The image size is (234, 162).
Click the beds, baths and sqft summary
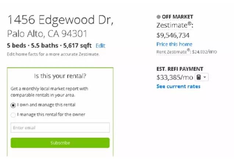coord(50,46)
